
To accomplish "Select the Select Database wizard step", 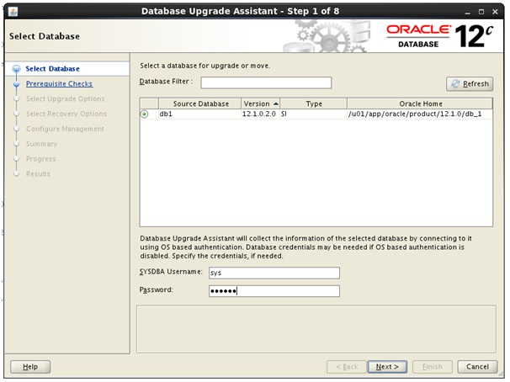I will coord(52,69).
